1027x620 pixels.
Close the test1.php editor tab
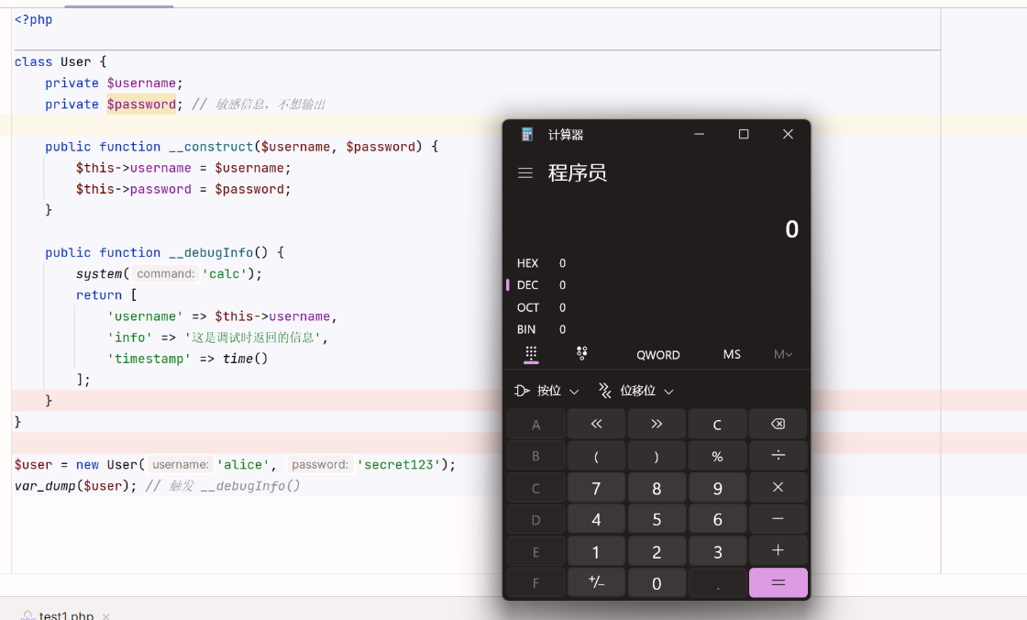[106, 616]
